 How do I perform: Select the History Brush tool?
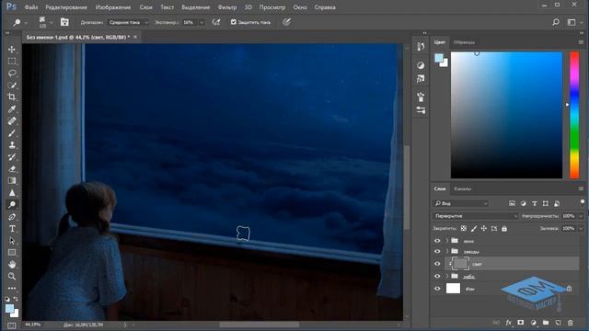pos(12,157)
